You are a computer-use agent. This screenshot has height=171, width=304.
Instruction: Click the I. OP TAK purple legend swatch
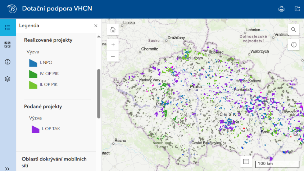pos(35,129)
